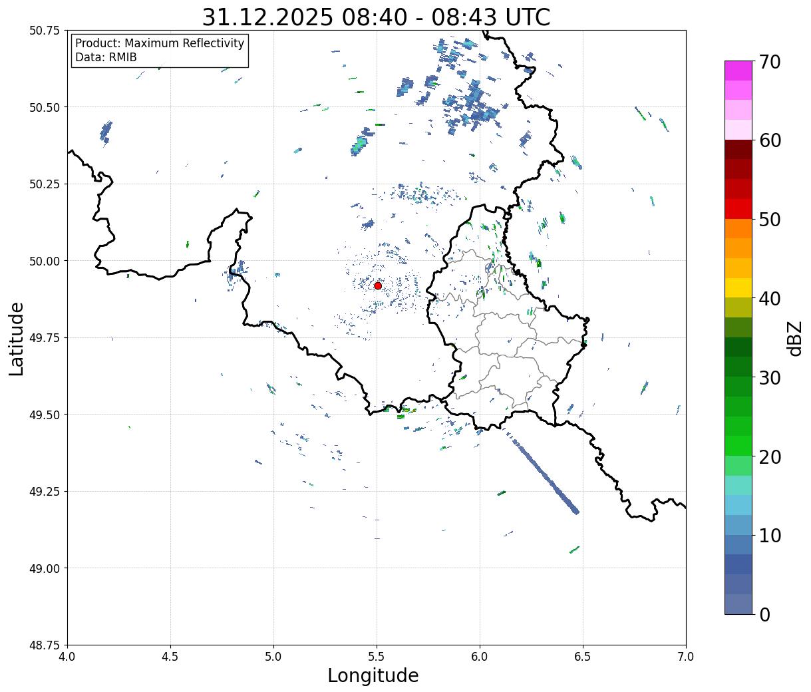The image size is (811, 692).
Task: Select the yellow swatch at 40 dBZ
Action: 738,288
